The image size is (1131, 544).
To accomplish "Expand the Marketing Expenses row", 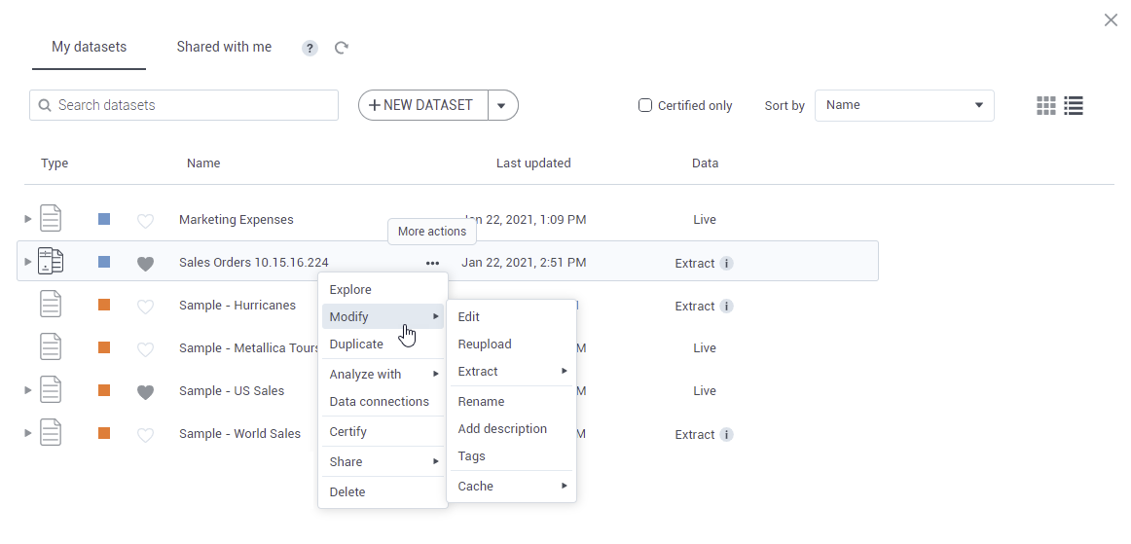I will click(28, 219).
